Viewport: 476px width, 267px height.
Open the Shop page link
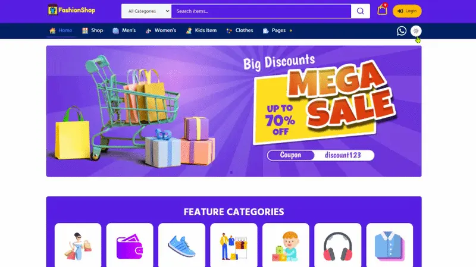pos(93,30)
